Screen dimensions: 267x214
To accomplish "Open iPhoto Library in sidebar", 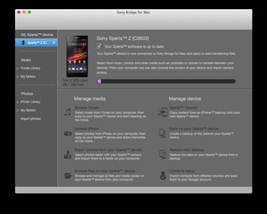I will pos(30,102).
